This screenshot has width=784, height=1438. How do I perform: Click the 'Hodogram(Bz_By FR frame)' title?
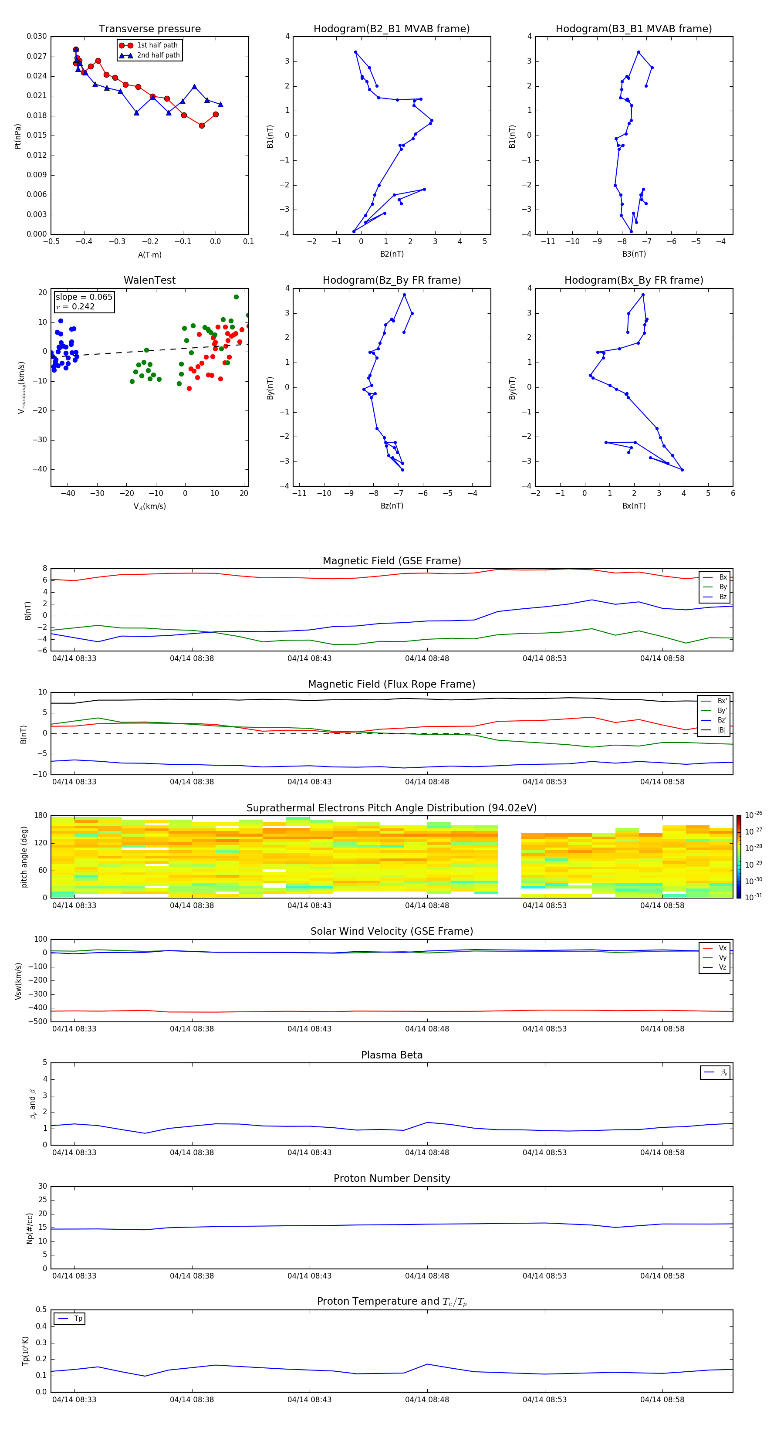pyautogui.click(x=392, y=280)
